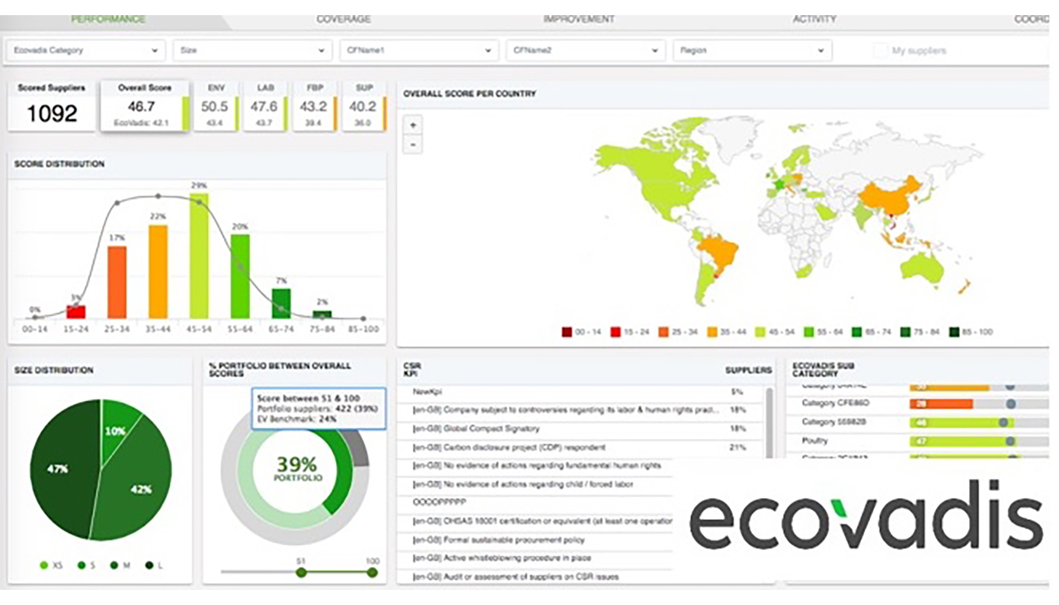The image size is (1059, 605).
Task: Expand the Region filter dropdown
Action: (752, 50)
